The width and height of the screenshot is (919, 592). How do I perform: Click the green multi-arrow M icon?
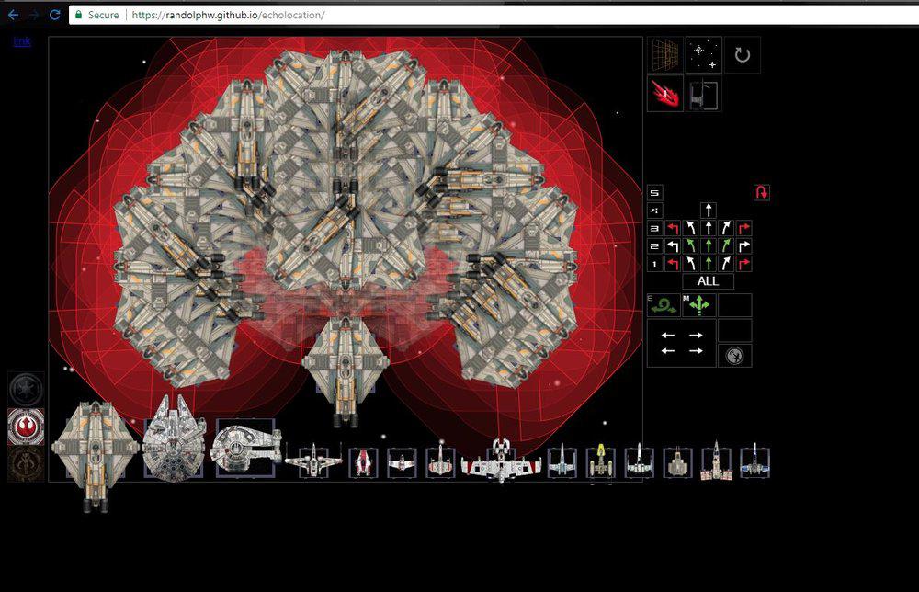(x=698, y=306)
